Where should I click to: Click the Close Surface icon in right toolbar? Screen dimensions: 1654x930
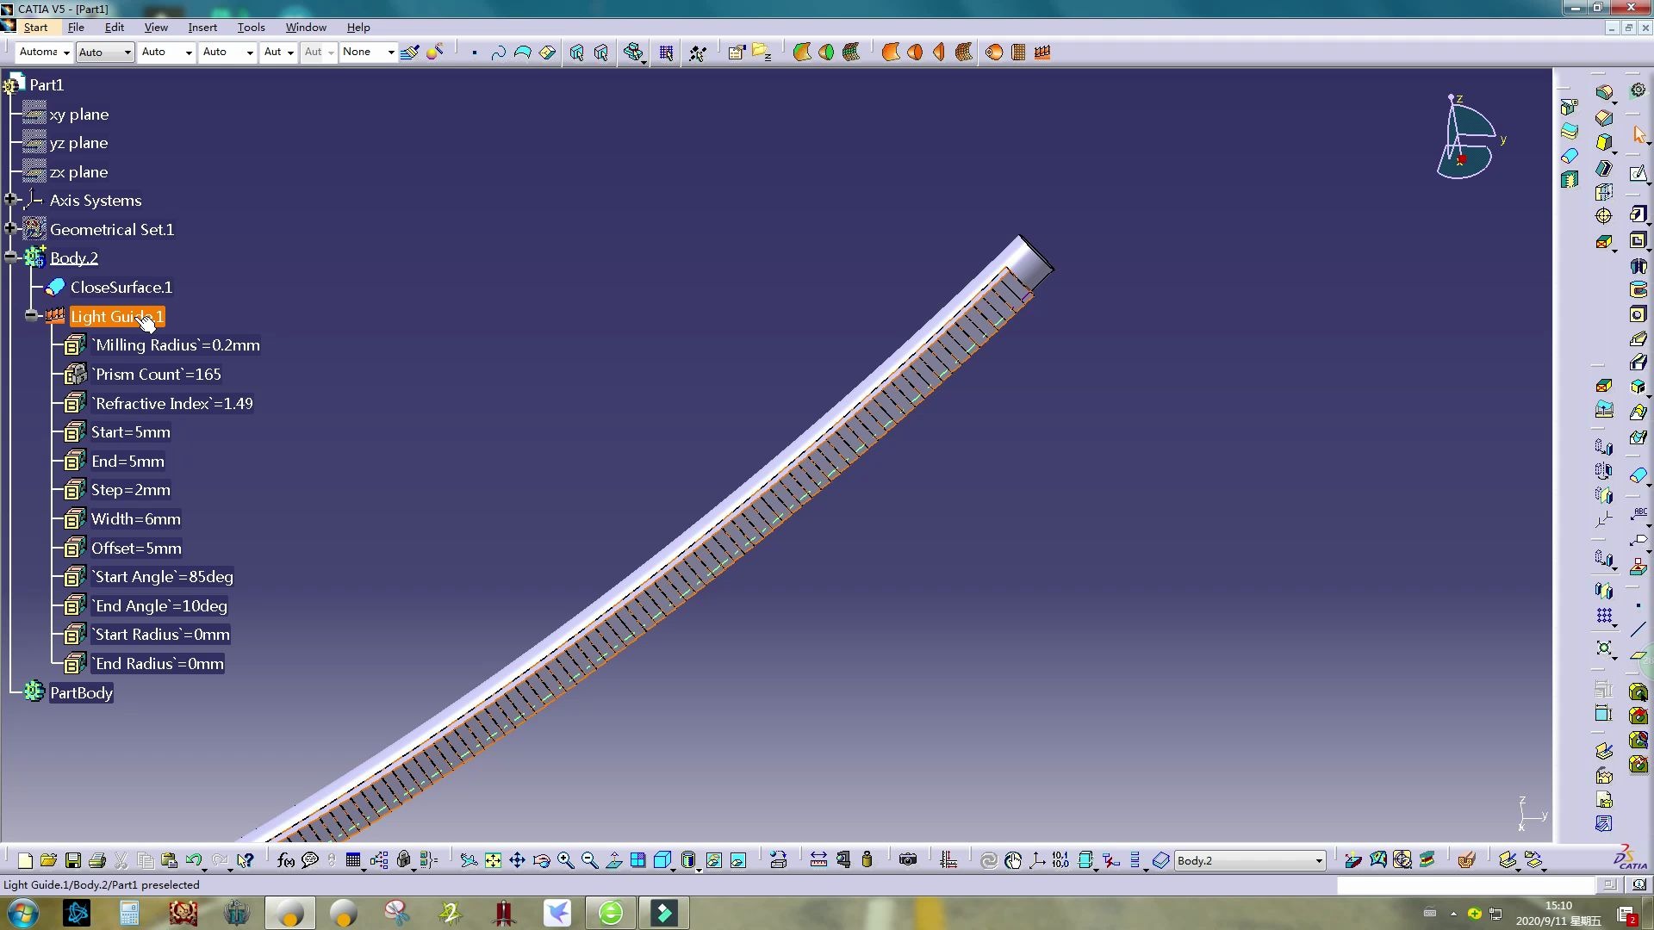pyautogui.click(x=1638, y=475)
